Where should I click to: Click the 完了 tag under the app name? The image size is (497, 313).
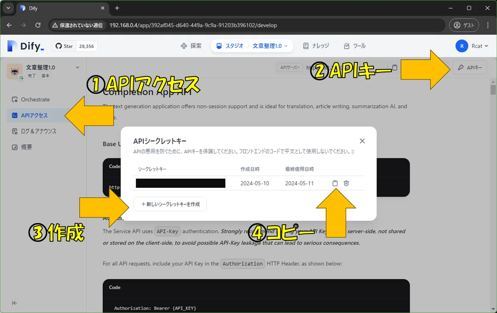[32, 76]
